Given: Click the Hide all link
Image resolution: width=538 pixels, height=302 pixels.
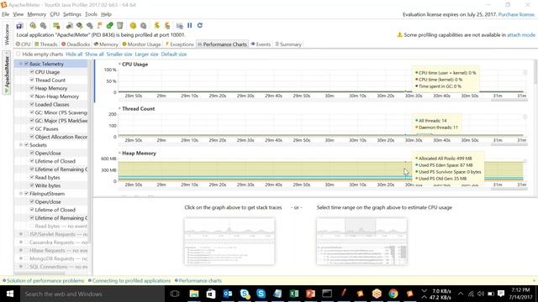Looking at the screenshot, I should point(74,54).
